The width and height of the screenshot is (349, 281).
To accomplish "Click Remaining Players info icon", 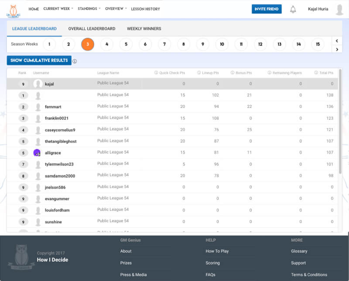I will point(269,72).
